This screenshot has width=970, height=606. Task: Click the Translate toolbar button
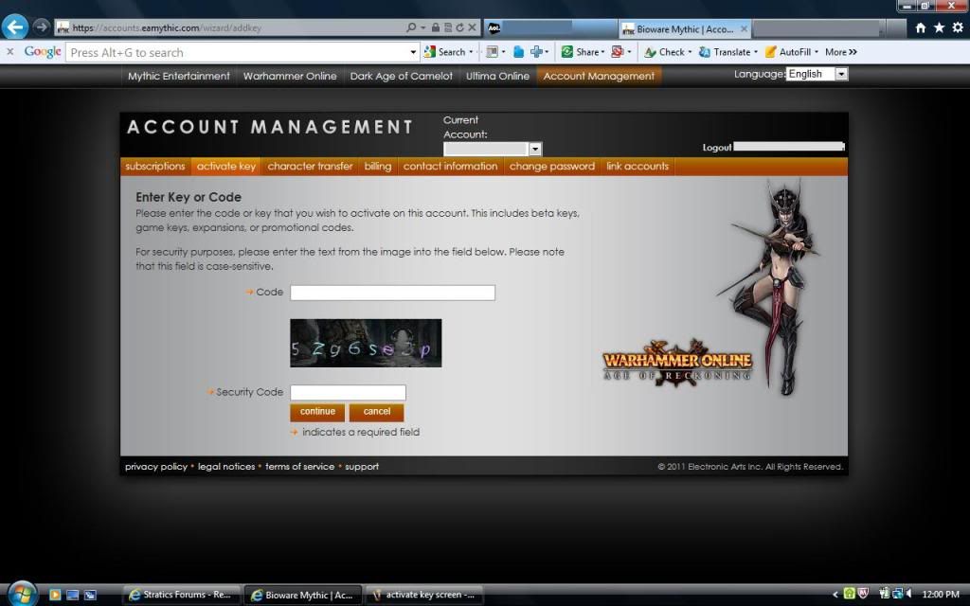[x=725, y=53]
